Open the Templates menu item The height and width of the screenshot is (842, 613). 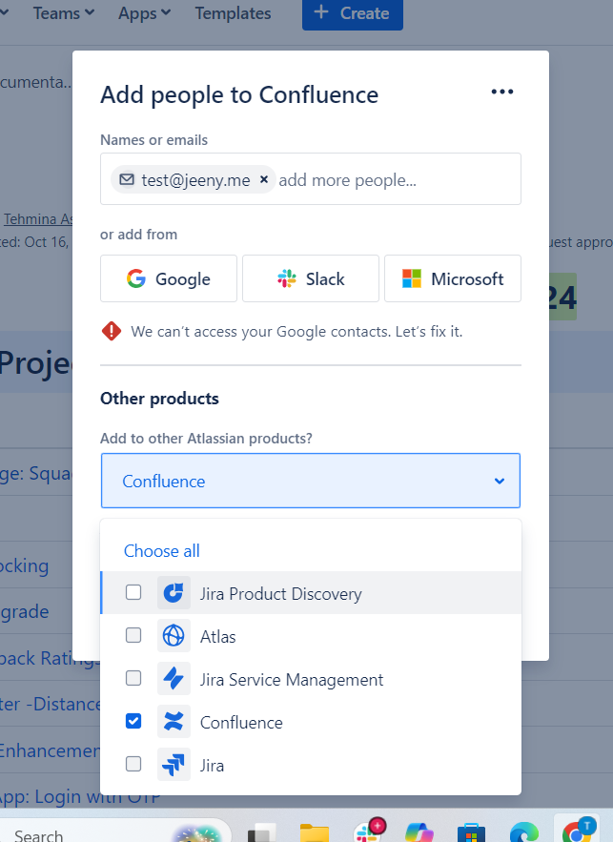pos(233,13)
